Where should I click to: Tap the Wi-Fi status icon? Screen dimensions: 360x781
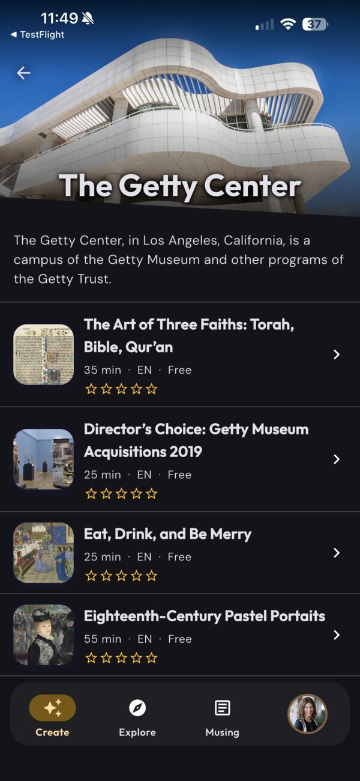(289, 24)
